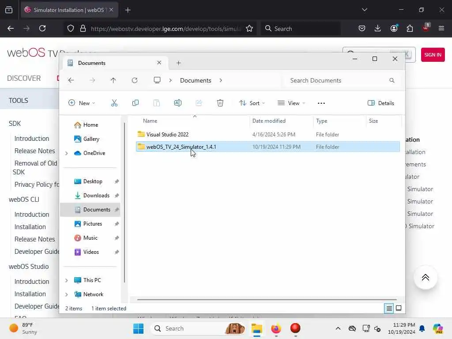Open File Explorer from the taskbar
The width and height of the screenshot is (452, 339).
click(x=256, y=328)
